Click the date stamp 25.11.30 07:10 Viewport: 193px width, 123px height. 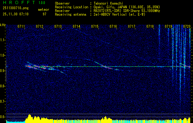coord(16,14)
